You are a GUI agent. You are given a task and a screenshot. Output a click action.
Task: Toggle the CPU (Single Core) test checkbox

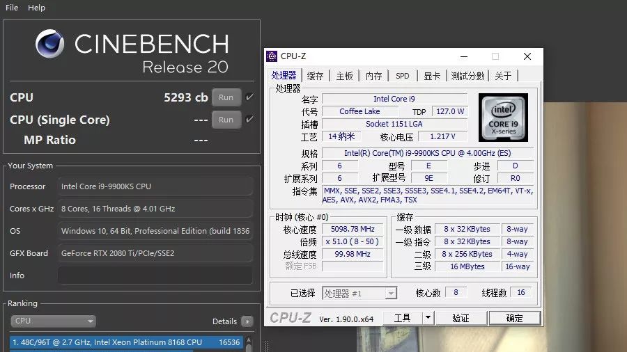[x=249, y=119]
